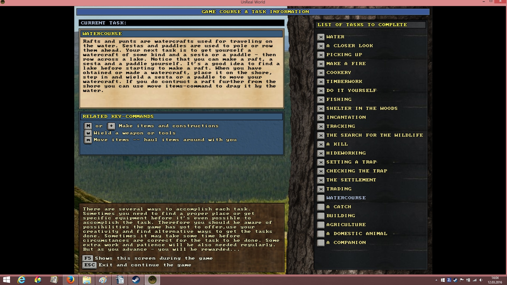Show hidden tray icons arrow

click(436, 280)
